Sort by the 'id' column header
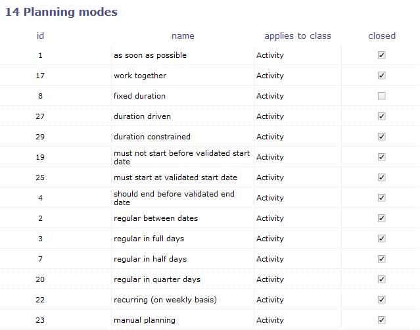This screenshot has height=330, width=420. 40,35
